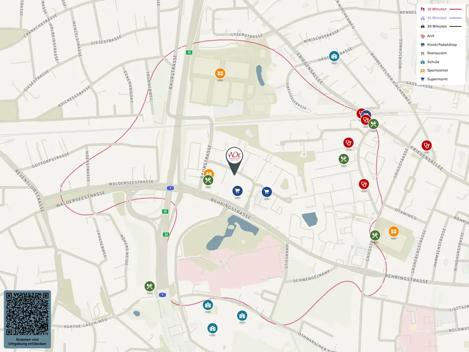Select the restaurant marker at Friedensallee station
Image resolution: width=469 pixels, height=352 pixels.
click(x=374, y=124)
